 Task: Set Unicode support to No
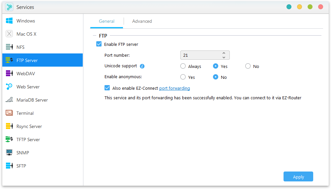[x=248, y=66]
